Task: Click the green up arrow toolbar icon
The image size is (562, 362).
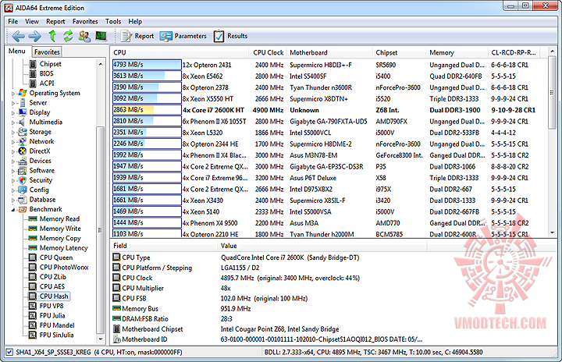Action: pos(52,36)
